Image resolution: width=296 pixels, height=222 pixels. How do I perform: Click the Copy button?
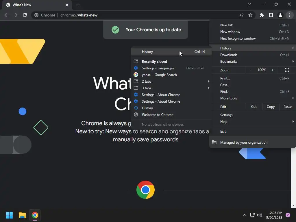pos(271,107)
